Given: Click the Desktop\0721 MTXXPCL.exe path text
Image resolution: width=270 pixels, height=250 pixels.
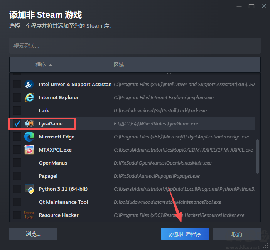Looking at the screenshot, I should [183, 150].
